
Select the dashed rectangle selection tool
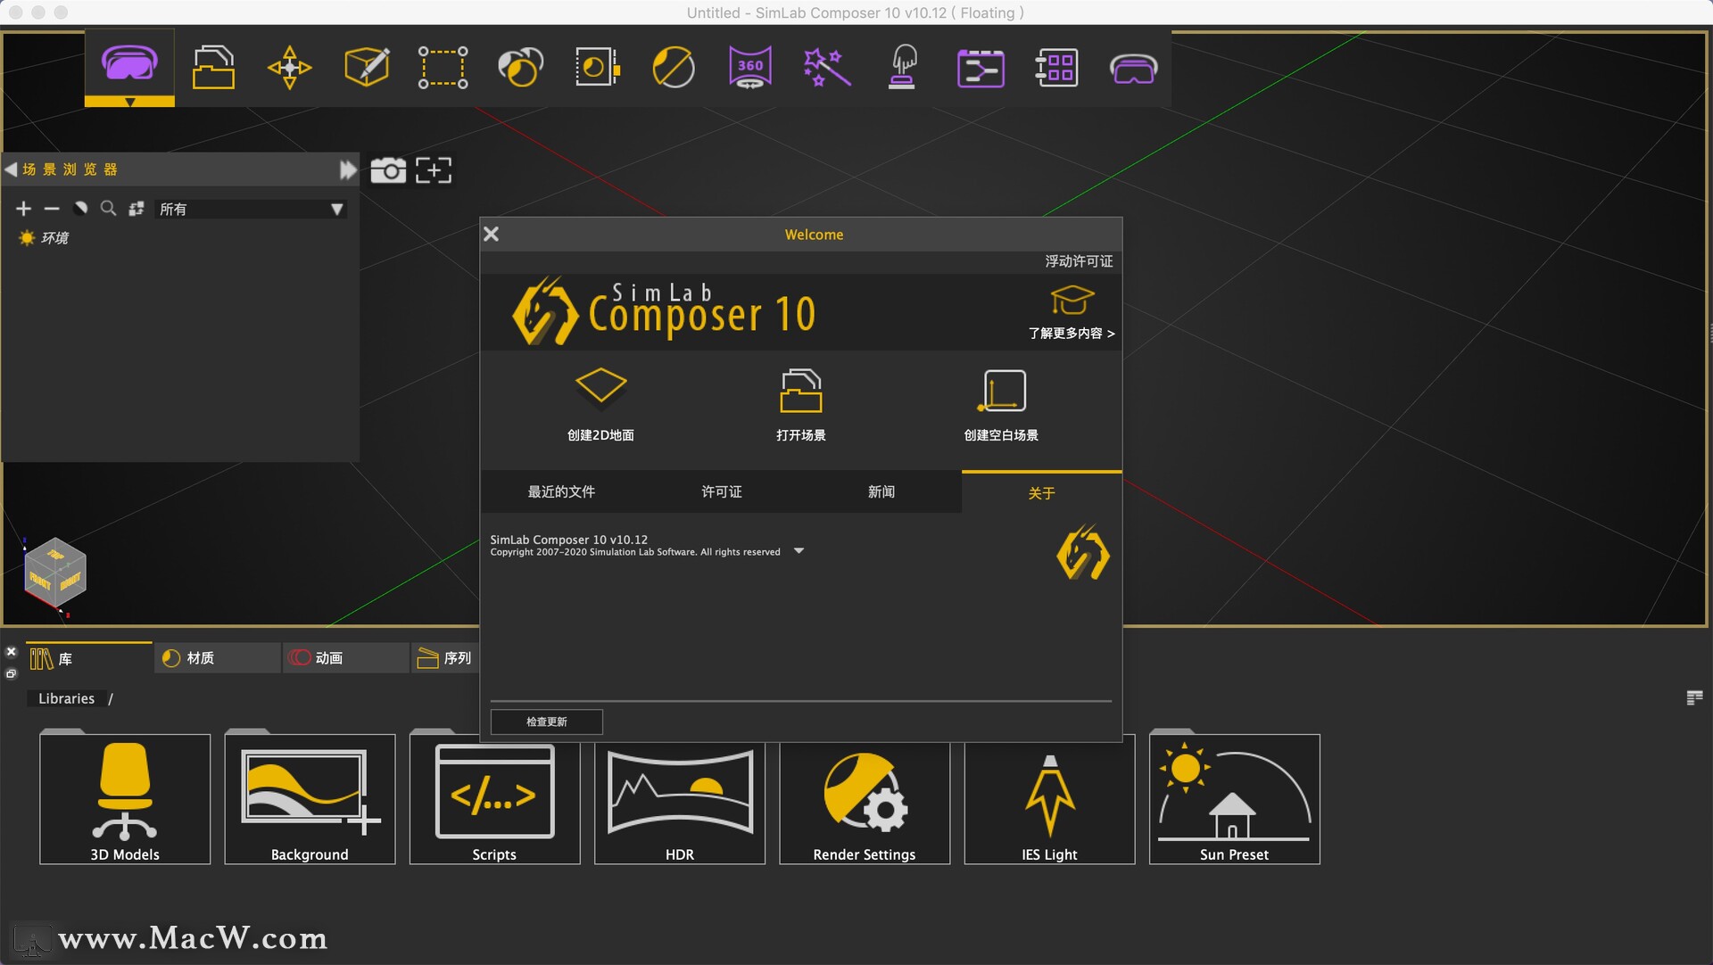click(x=443, y=68)
